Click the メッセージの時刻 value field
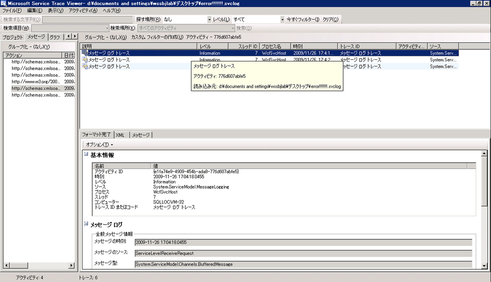The height and width of the screenshot is (282, 491). (303, 242)
